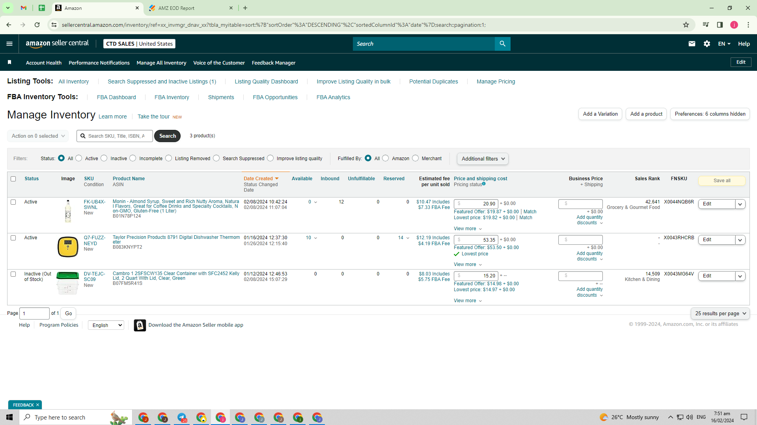Open Voice of the Customer menu item
Viewport: 757px width, 425px height.
(x=219, y=63)
